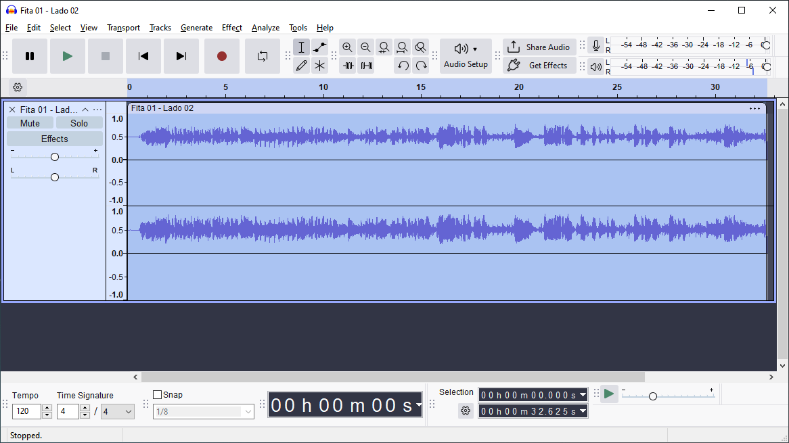Silence audio selection icon

click(x=366, y=66)
